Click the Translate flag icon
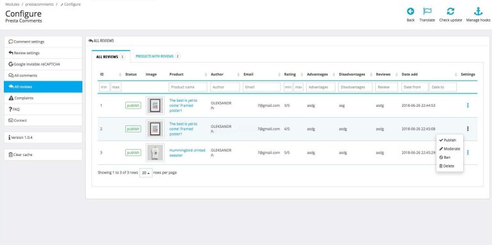Screen dimensions: 492x245 tap(427, 12)
